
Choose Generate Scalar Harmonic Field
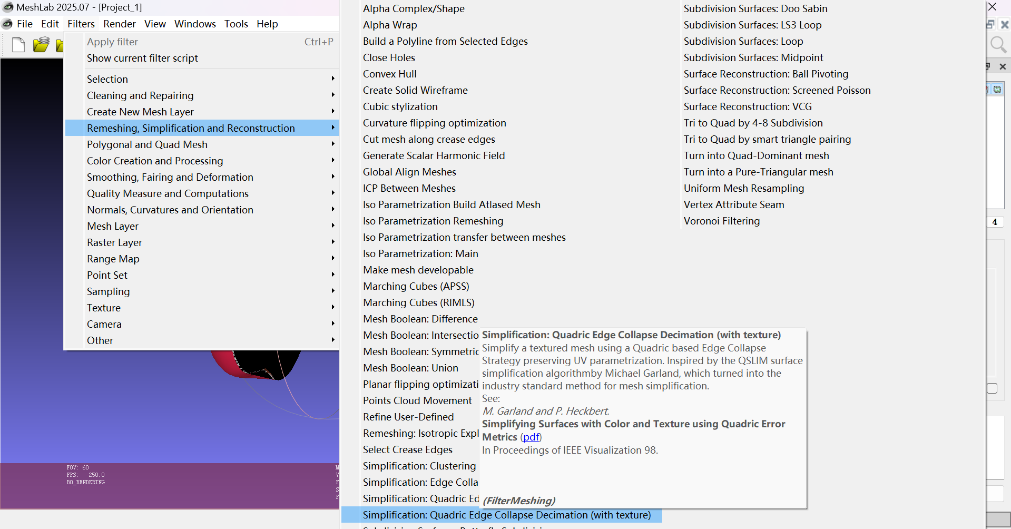tap(434, 155)
